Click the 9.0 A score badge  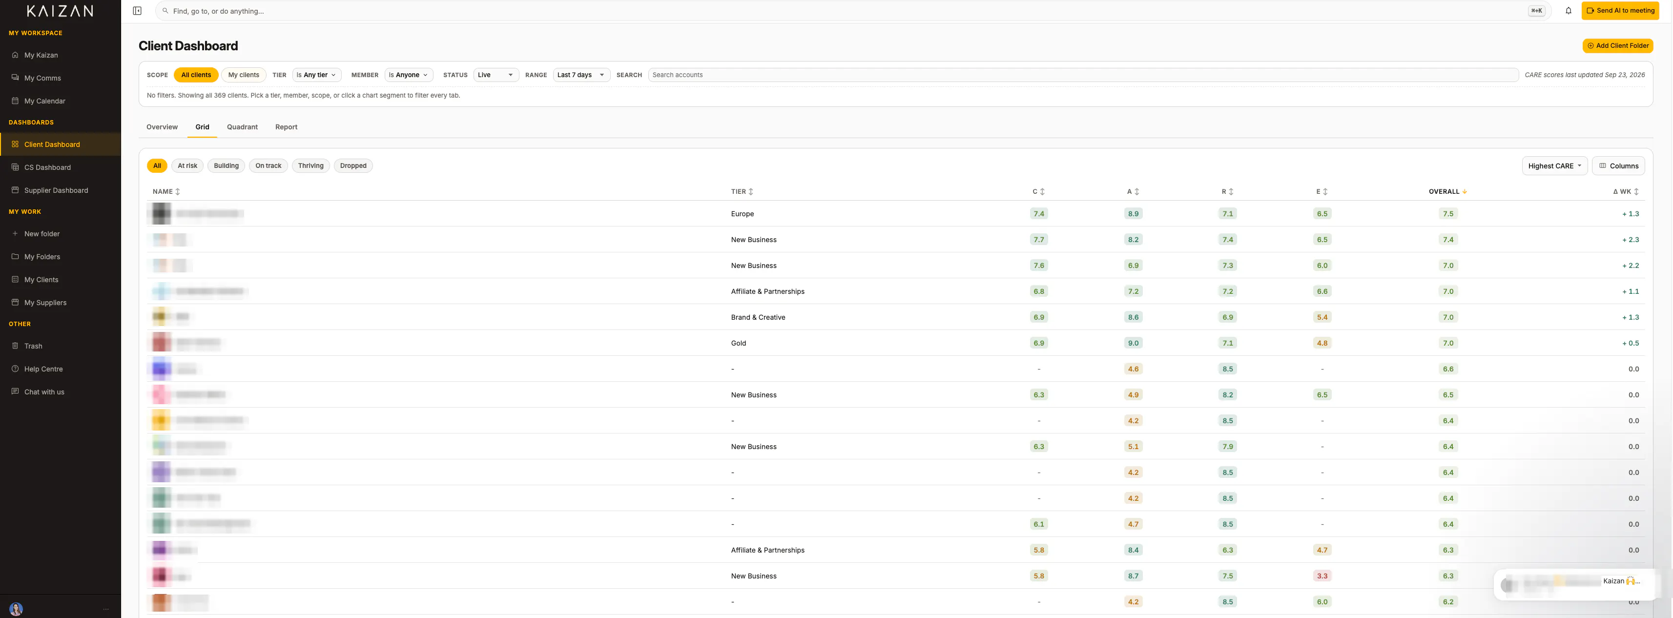[1133, 343]
